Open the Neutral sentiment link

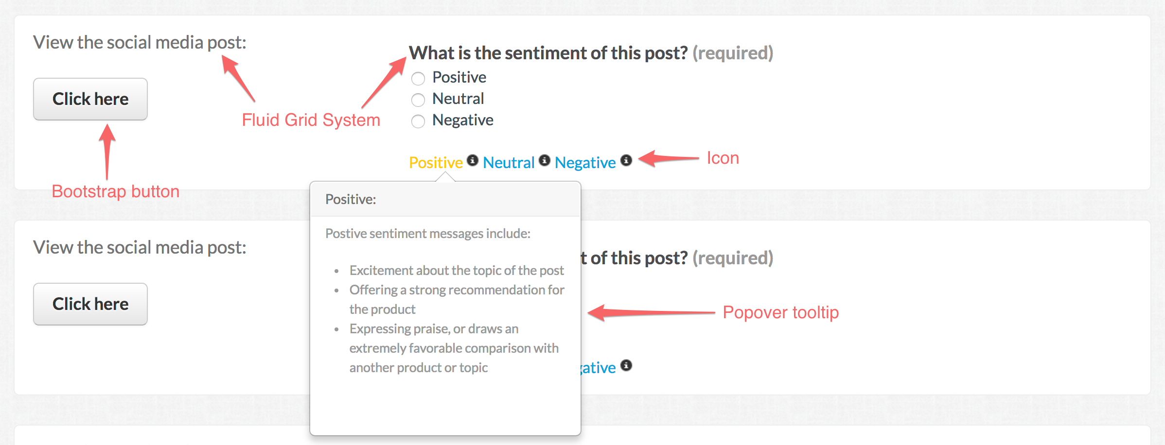[509, 162]
